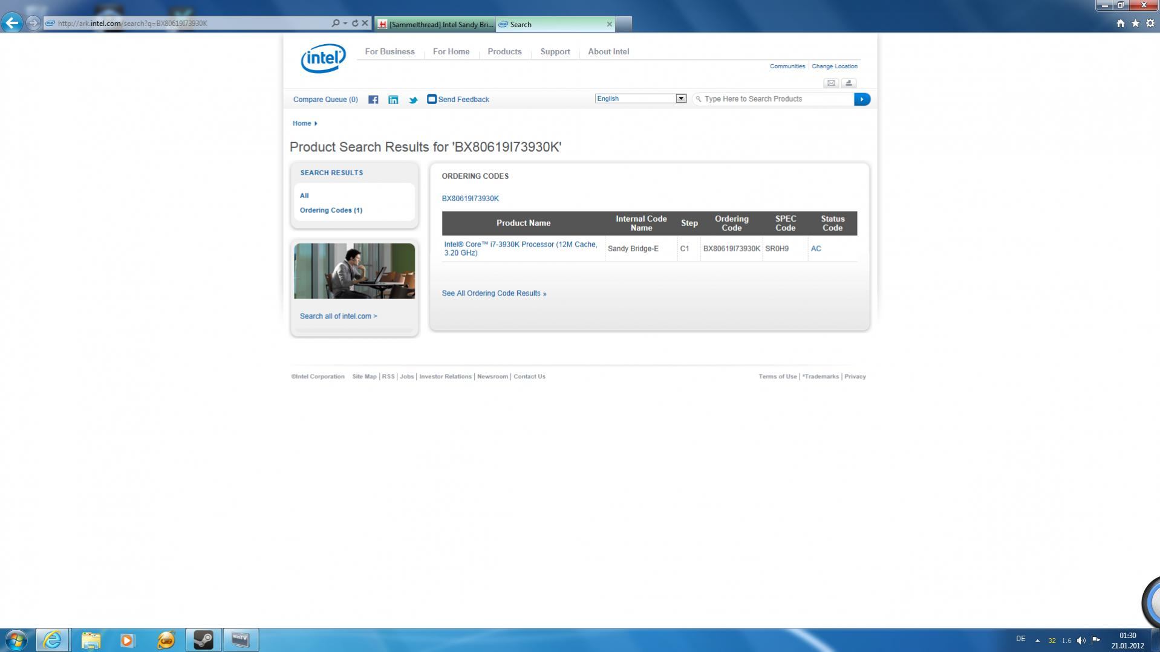Close the Search tab
Image resolution: width=1160 pixels, height=652 pixels.
(609, 24)
